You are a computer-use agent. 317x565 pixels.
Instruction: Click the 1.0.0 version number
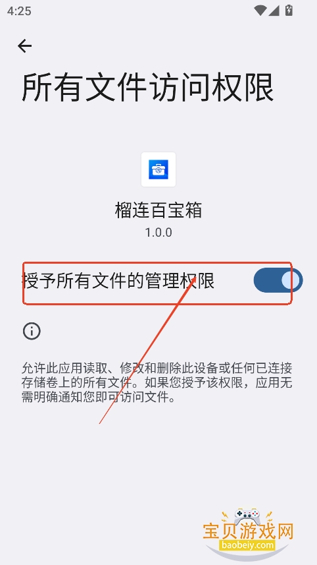pos(158,233)
